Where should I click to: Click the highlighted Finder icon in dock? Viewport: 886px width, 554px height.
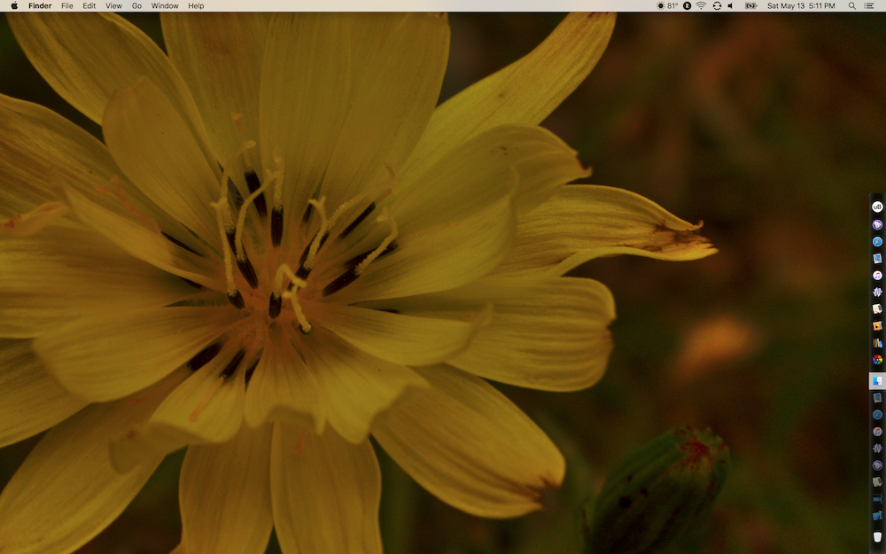[877, 381]
